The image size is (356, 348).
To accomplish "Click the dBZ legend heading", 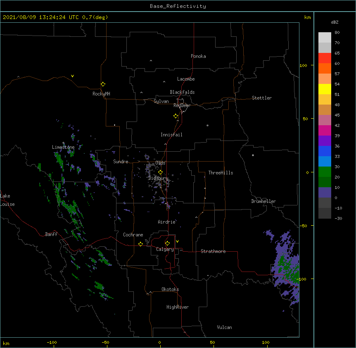I will [335, 22].
